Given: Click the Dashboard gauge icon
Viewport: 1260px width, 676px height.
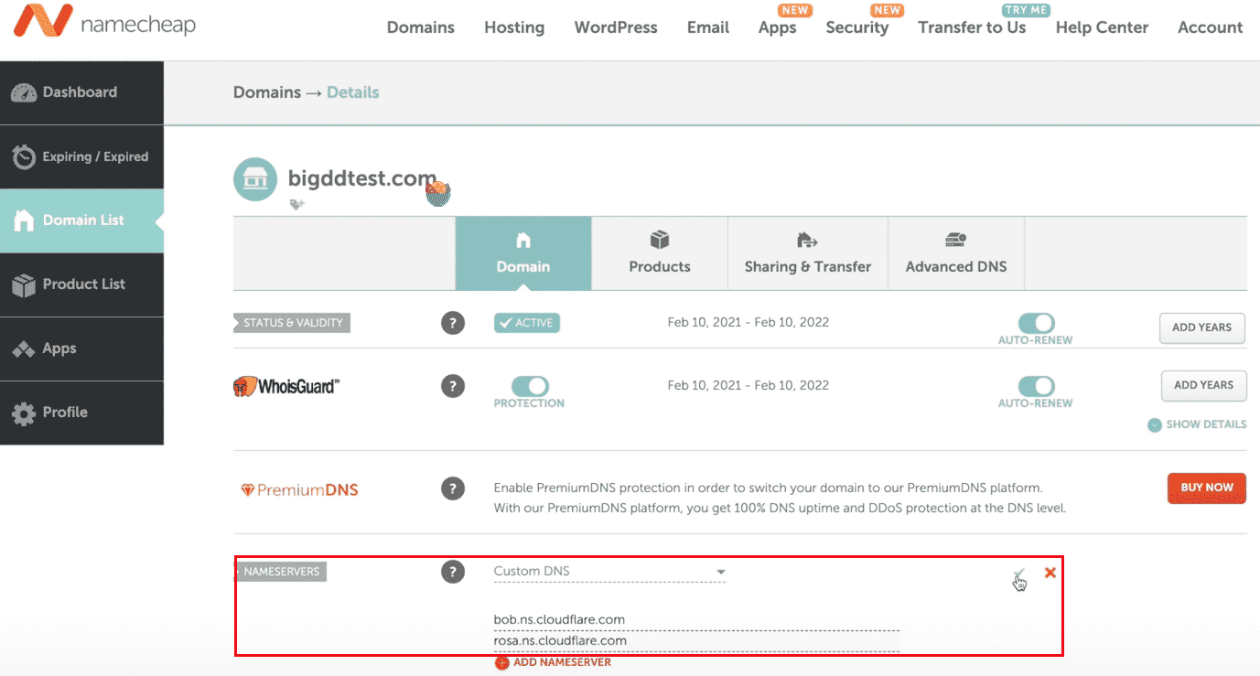Looking at the screenshot, I should (24, 92).
